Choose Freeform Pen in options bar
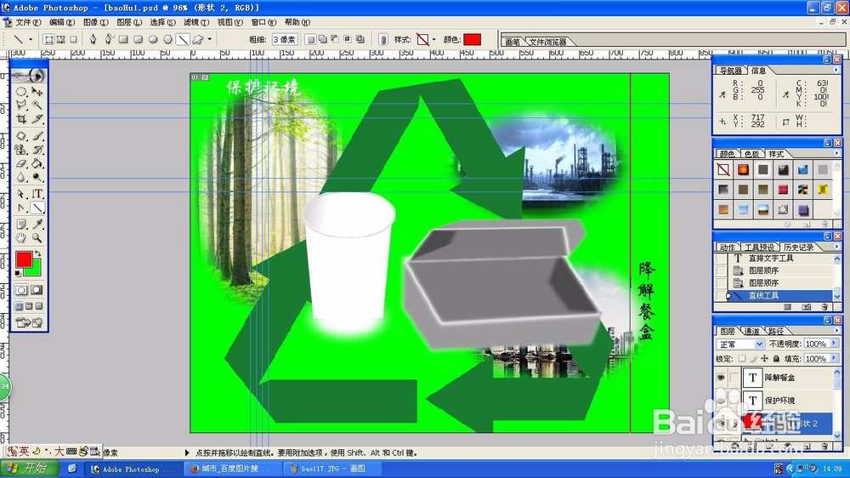The height and width of the screenshot is (478, 850). click(x=108, y=39)
